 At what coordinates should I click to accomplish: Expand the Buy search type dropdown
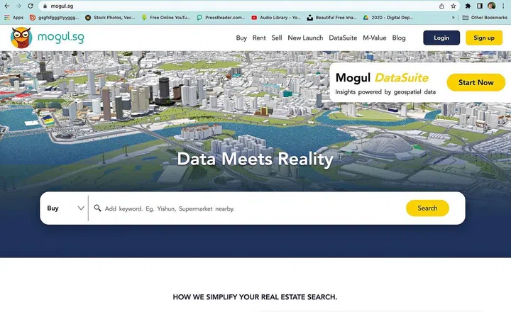65,208
